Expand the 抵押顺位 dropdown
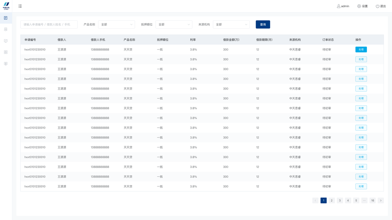This screenshot has width=392, height=220. click(174, 25)
